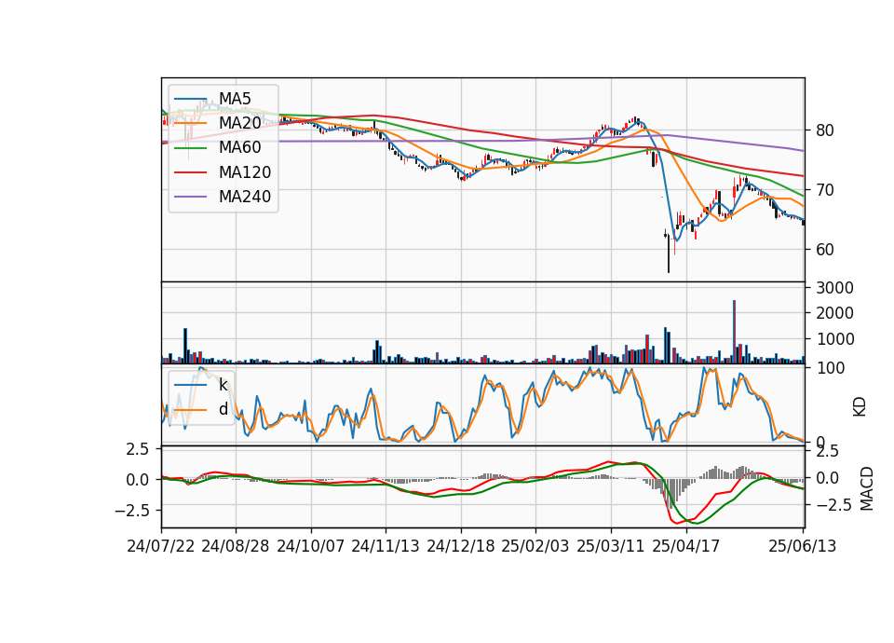894x643 pixels.
Task: Click the MACD vertical axis title
Action: pyautogui.click(x=867, y=488)
